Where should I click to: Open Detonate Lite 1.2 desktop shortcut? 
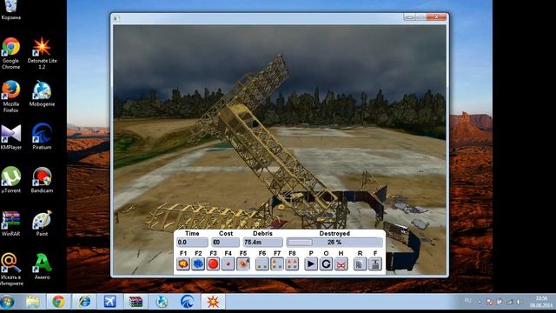coord(42,53)
